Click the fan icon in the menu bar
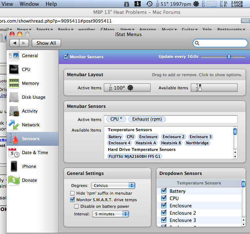 click(196, 4)
